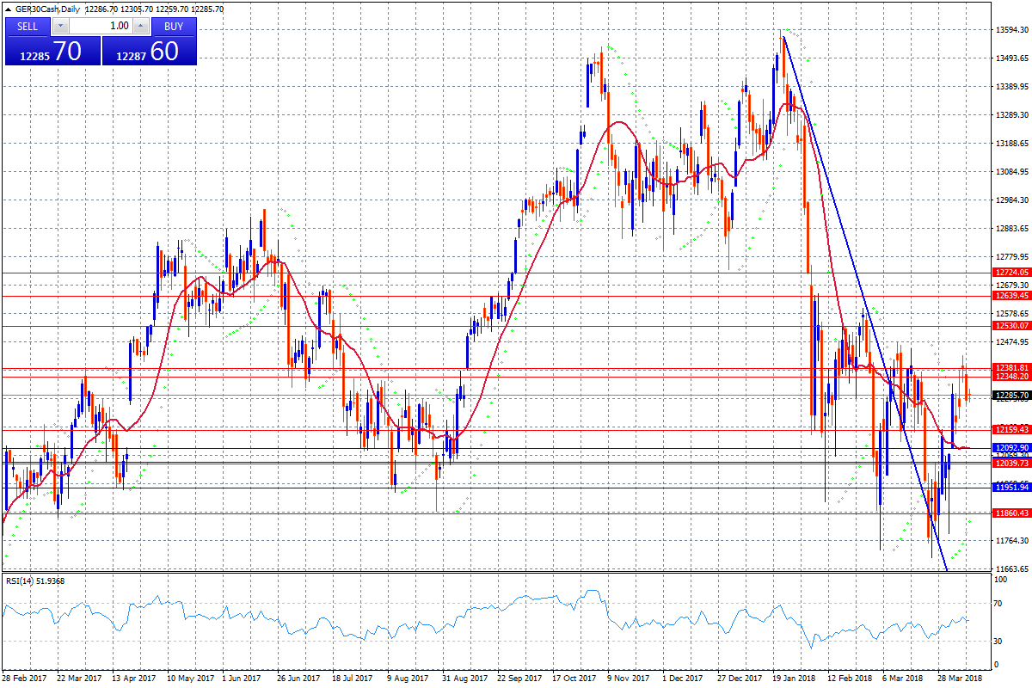1032x688 pixels.
Task: Click the SELL button
Action: coord(28,26)
